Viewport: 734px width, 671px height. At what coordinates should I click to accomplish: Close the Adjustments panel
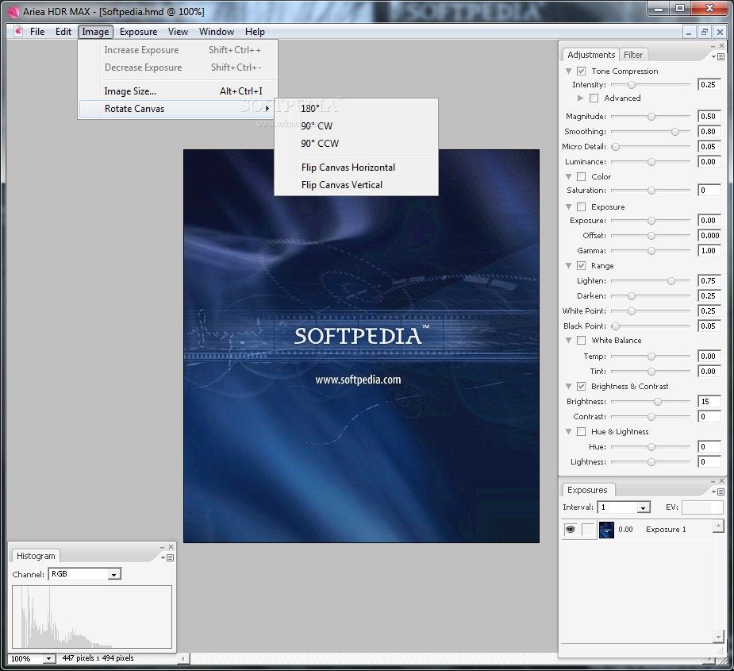coord(722,46)
